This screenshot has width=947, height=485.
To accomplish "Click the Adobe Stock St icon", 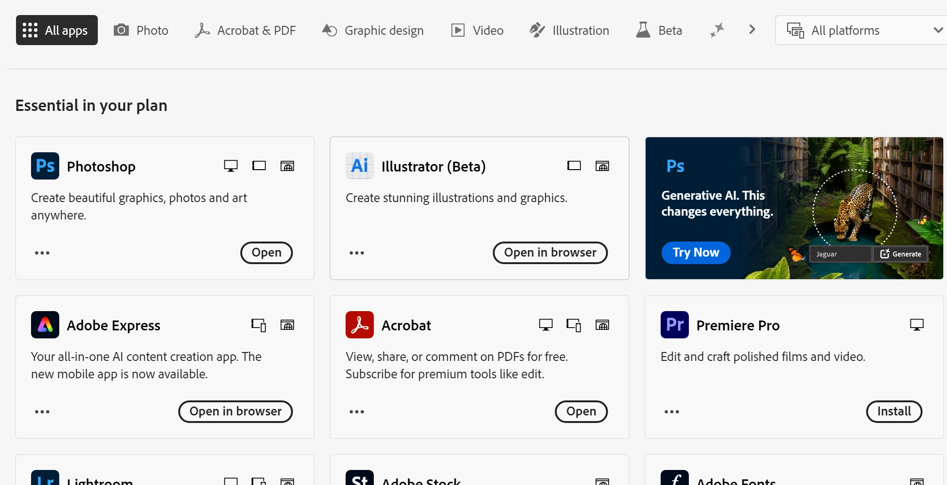I will tap(360, 477).
